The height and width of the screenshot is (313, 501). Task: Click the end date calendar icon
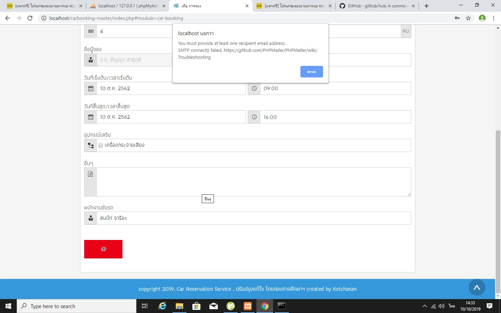pyautogui.click(x=91, y=117)
